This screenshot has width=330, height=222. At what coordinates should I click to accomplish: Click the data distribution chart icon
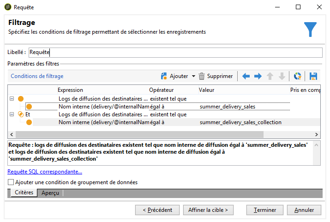click(x=297, y=76)
